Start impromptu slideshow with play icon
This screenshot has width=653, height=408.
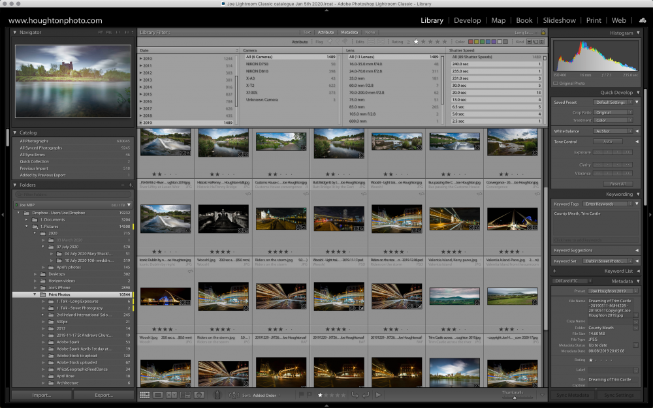[x=378, y=395]
